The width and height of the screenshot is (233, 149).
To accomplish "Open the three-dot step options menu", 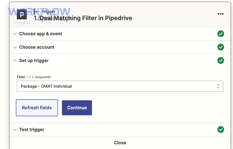I will pyautogui.click(x=221, y=14).
